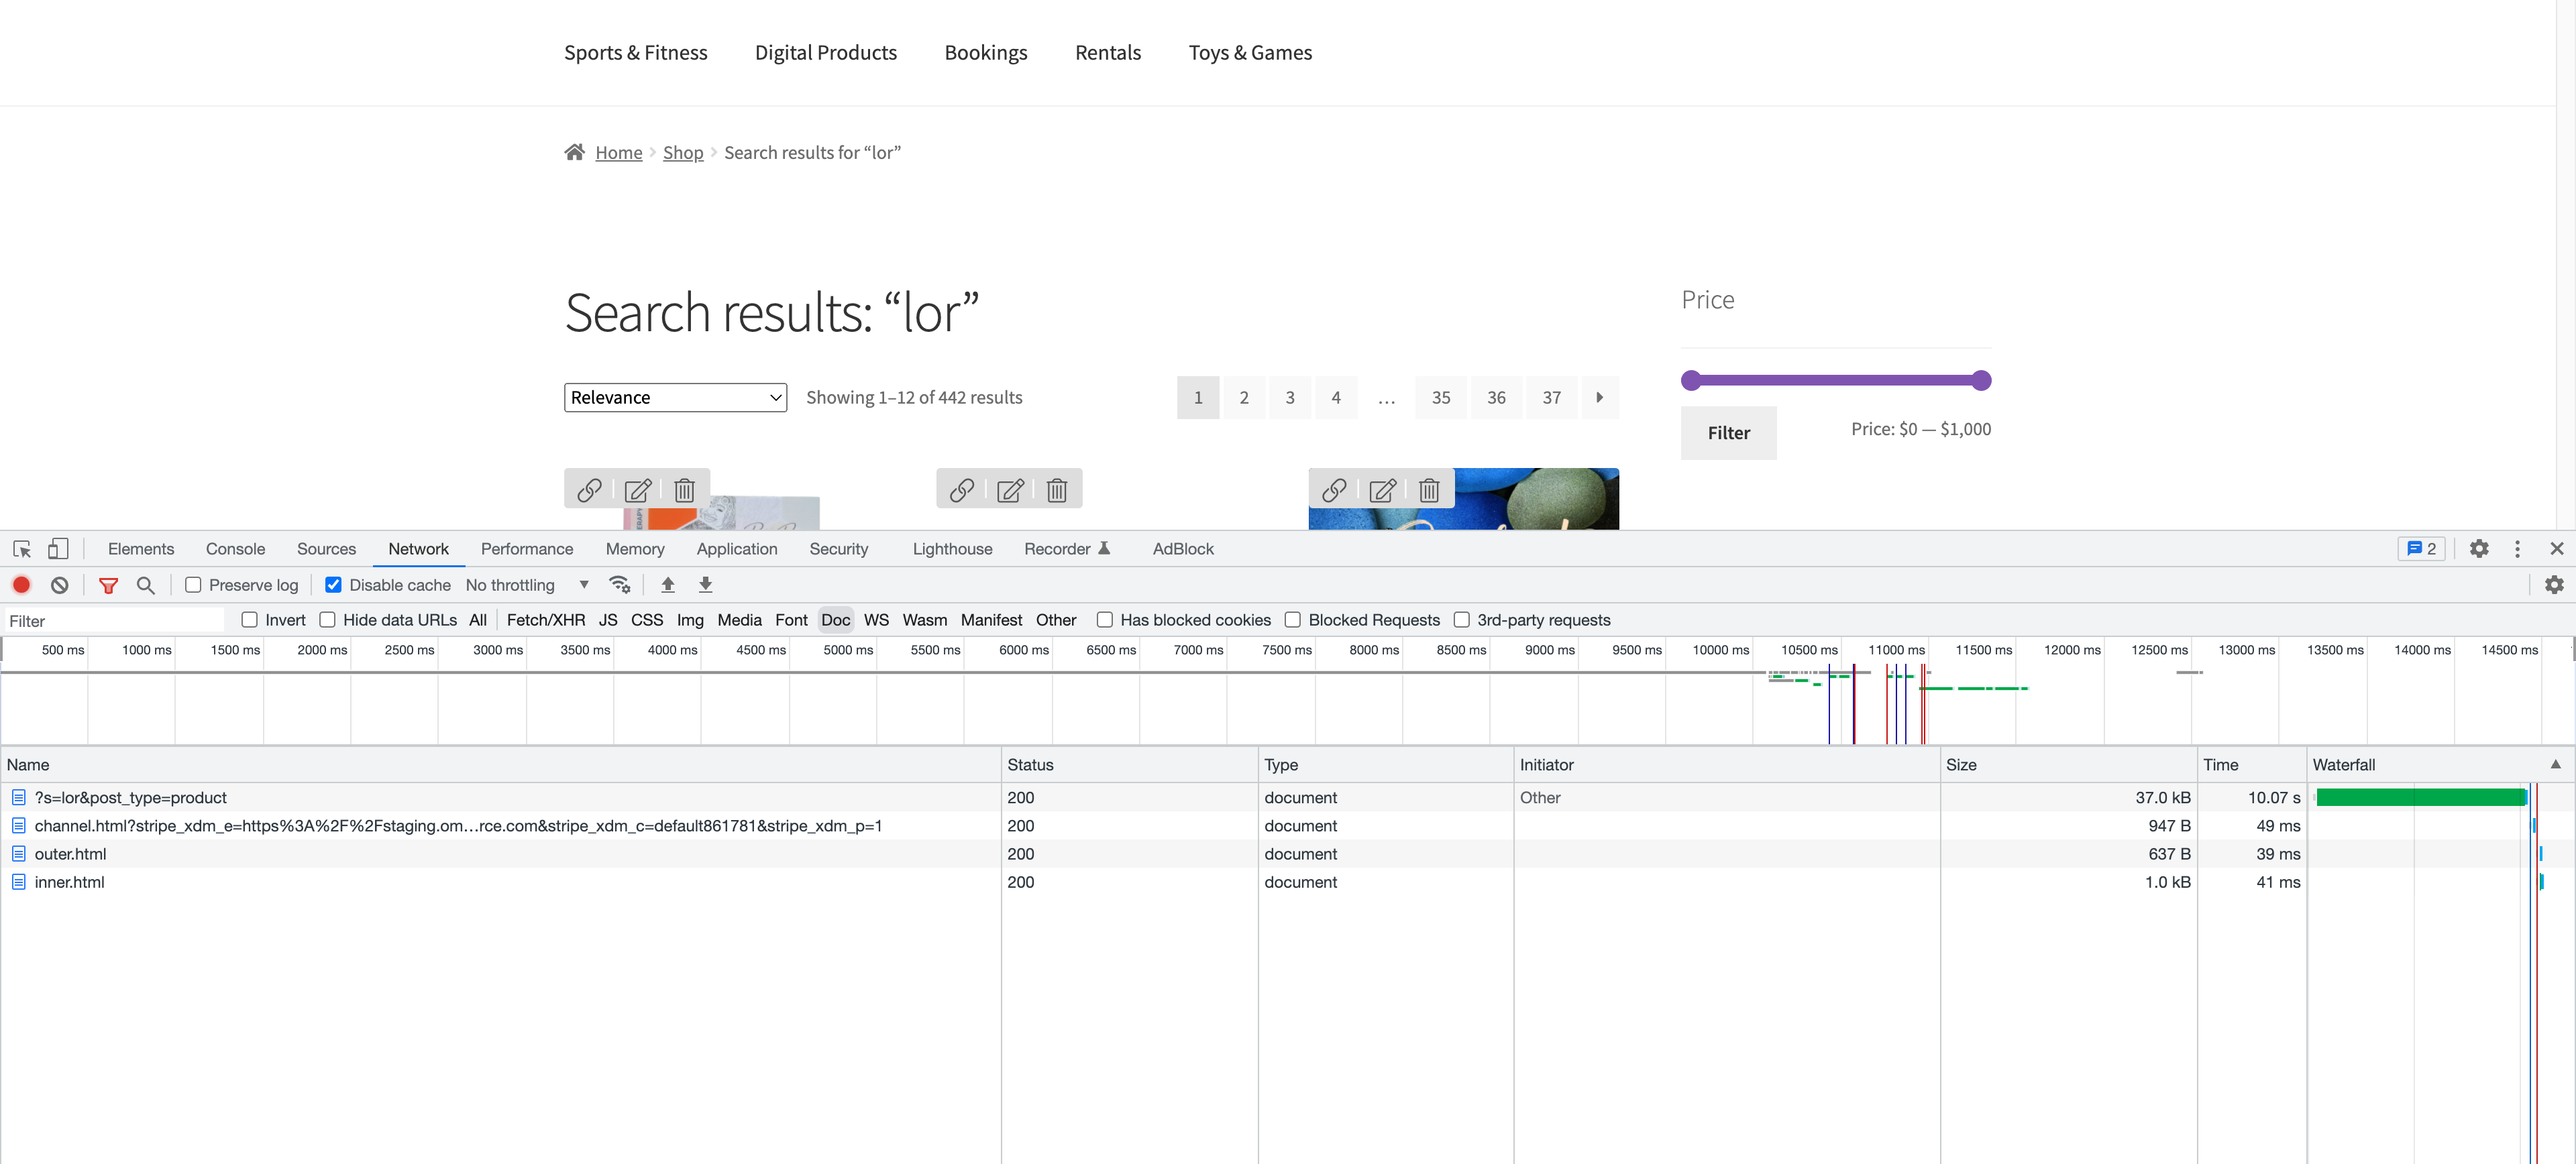Switch to the Console tab
Image resolution: width=2576 pixels, height=1164 pixels.
235,548
